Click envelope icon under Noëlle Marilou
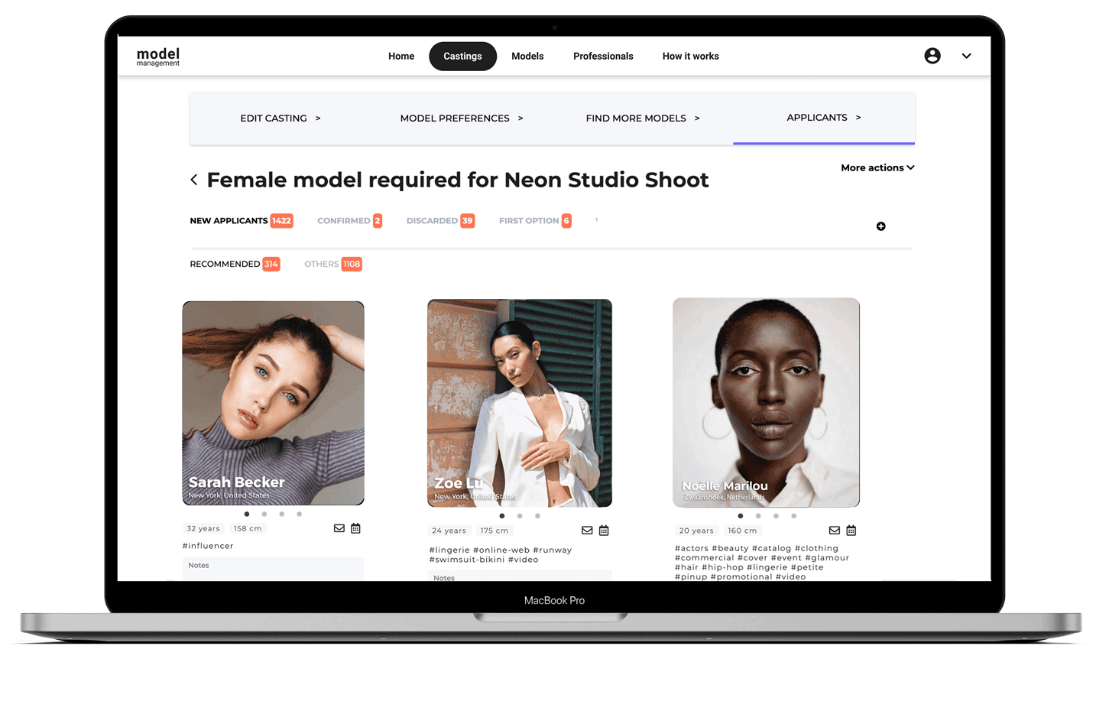This screenshot has width=1109, height=714. coord(835,531)
